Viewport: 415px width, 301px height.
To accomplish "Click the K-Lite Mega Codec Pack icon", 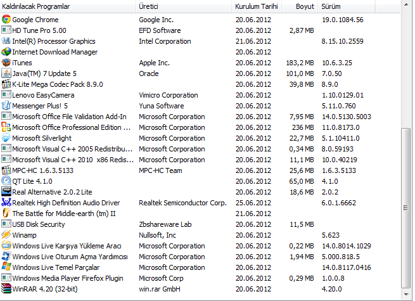I will 6,84.
